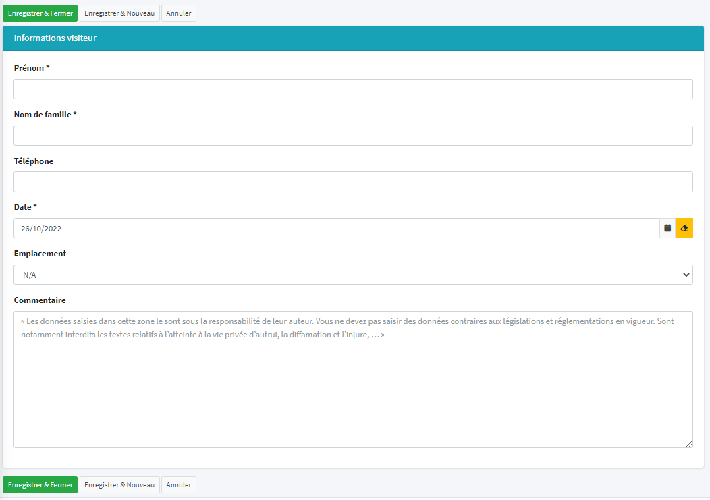Click the Emplacement label text
This screenshot has width=710, height=500.
coord(40,254)
